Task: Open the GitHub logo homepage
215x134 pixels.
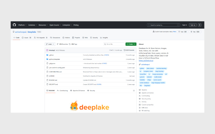Action: [x=15, y=25]
